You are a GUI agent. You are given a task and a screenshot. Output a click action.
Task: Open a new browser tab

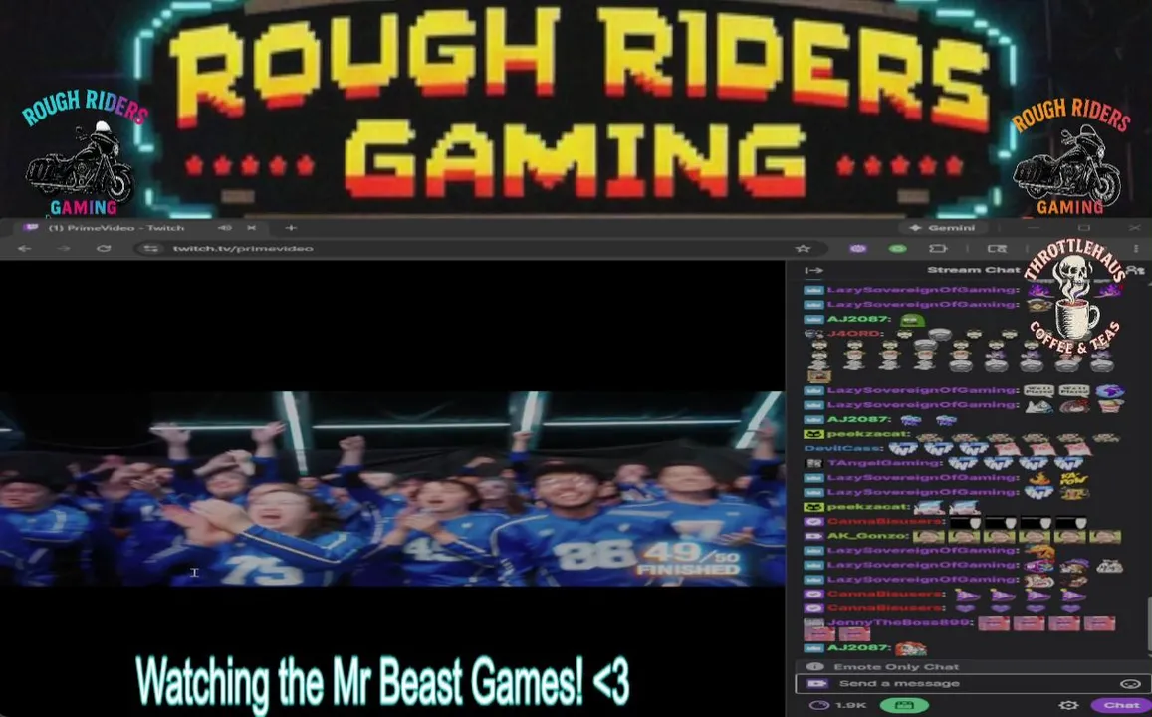tap(291, 228)
